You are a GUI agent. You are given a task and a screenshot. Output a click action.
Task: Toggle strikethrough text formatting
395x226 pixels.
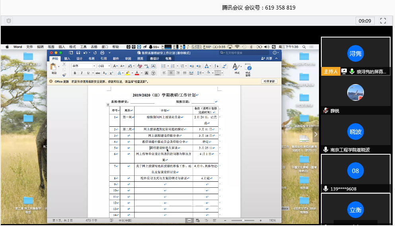point(97,73)
